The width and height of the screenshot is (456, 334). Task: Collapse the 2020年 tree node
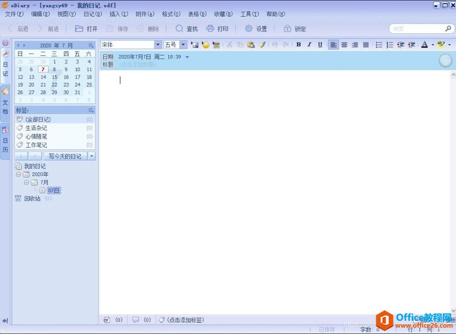point(18,174)
